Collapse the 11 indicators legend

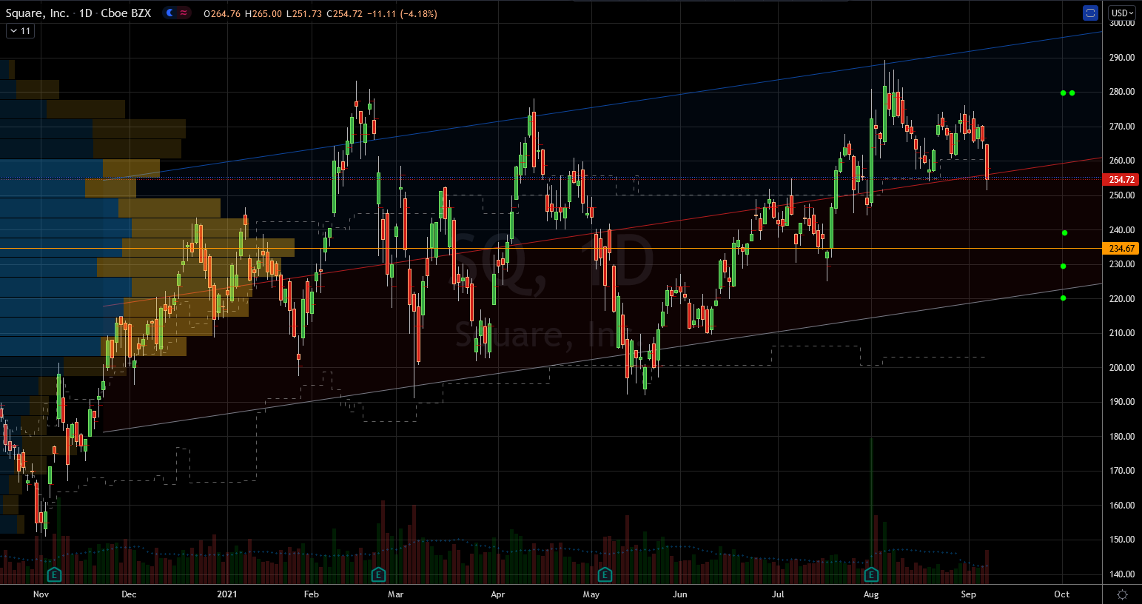click(x=20, y=31)
